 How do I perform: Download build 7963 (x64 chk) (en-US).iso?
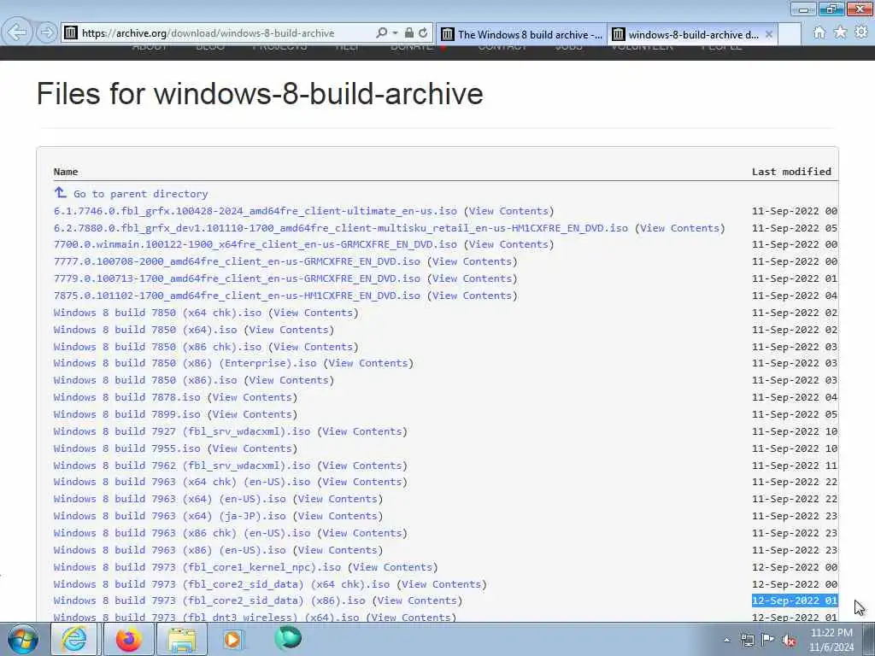pyautogui.click(x=182, y=482)
